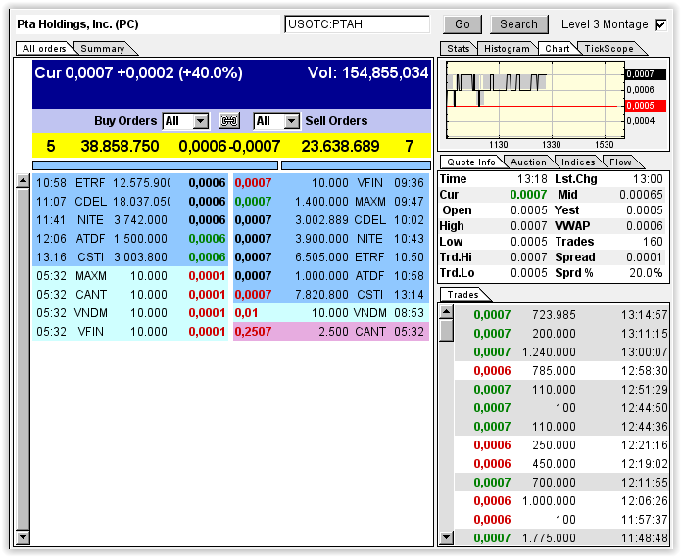Screen dimensions: 681x557
Task: Click the trade at 12:21:16
Action: pos(561,445)
